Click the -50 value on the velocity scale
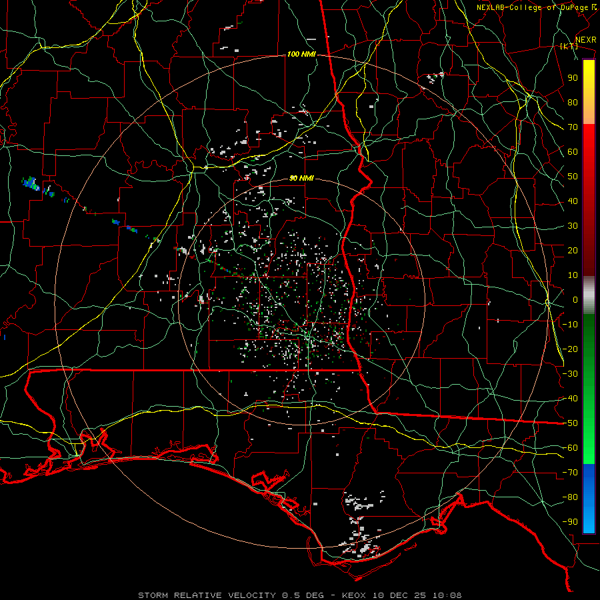The image size is (600, 600). (570, 423)
